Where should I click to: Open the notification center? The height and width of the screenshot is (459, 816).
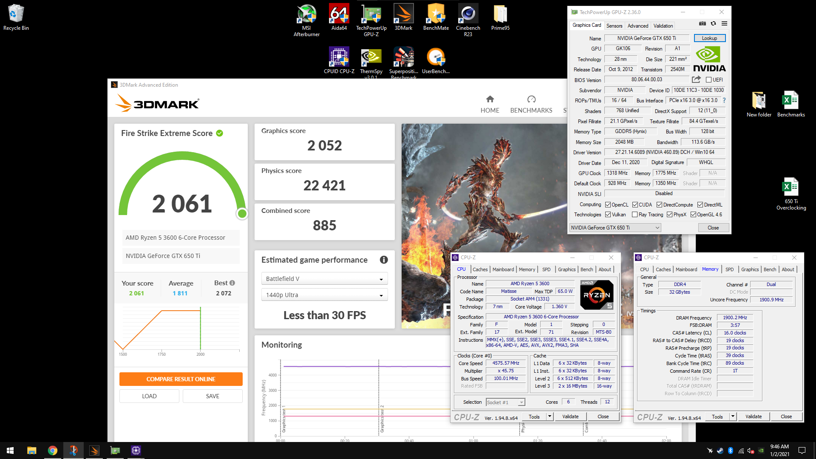(802, 450)
